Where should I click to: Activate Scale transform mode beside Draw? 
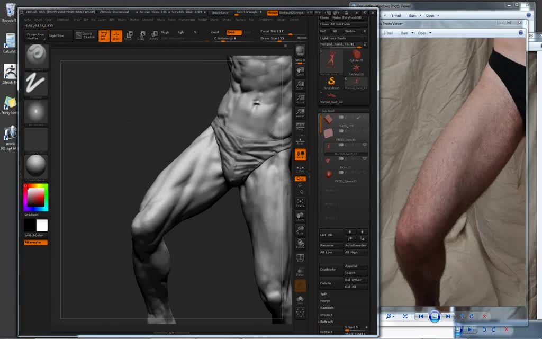click(x=141, y=35)
